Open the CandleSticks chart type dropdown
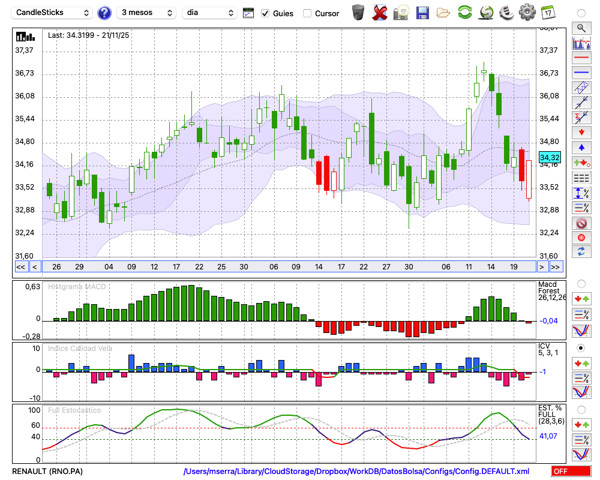The height and width of the screenshot is (480, 600). (x=53, y=13)
